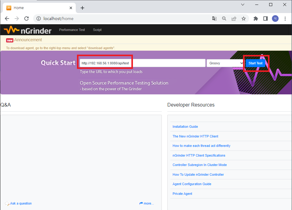
Task: Open Controller Subregion In Cluster Mode link
Action: [200, 165]
